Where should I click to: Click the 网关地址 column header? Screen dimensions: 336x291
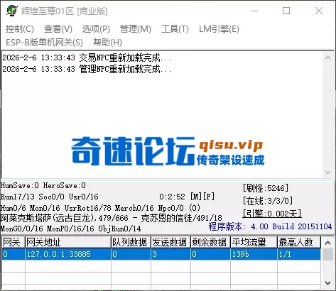pyautogui.click(x=68, y=242)
